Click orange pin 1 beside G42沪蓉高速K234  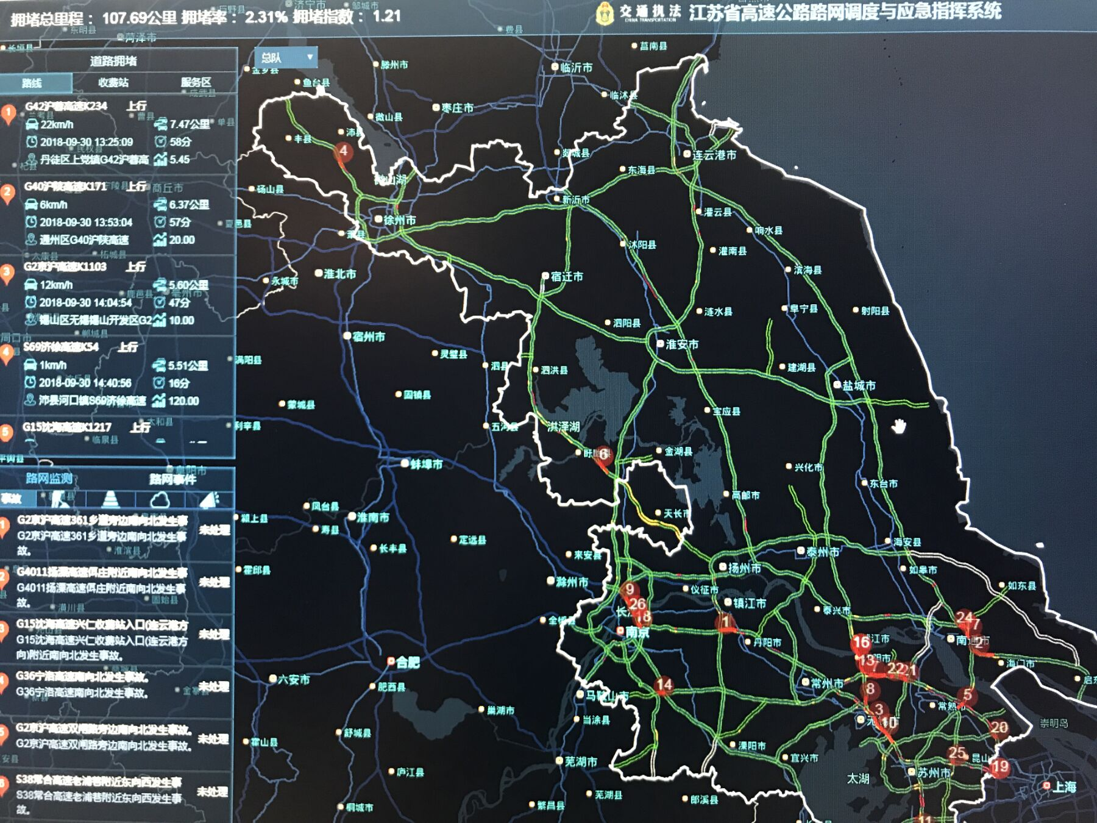coord(9,113)
